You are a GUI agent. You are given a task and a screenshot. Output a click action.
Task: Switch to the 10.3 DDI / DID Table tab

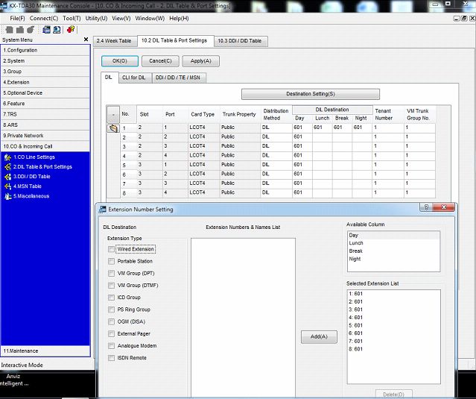tap(240, 41)
